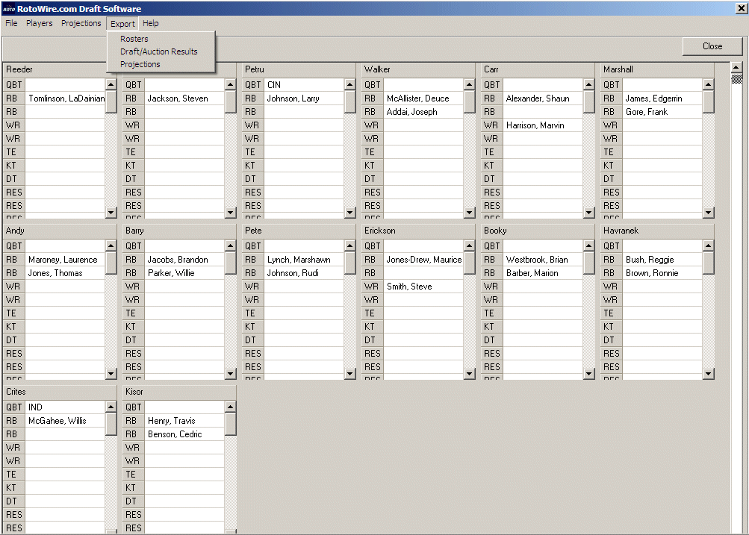Click the down arrow on Erickson's roster scrollbar
Image resolution: width=749 pixels, height=535 pixels.
(469, 374)
